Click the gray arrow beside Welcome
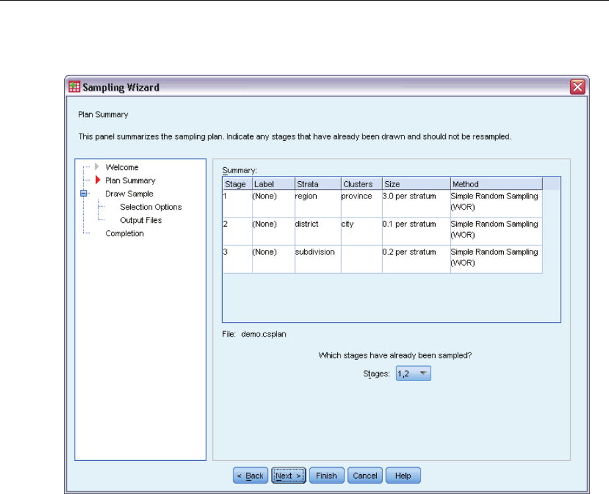 pyautogui.click(x=97, y=167)
